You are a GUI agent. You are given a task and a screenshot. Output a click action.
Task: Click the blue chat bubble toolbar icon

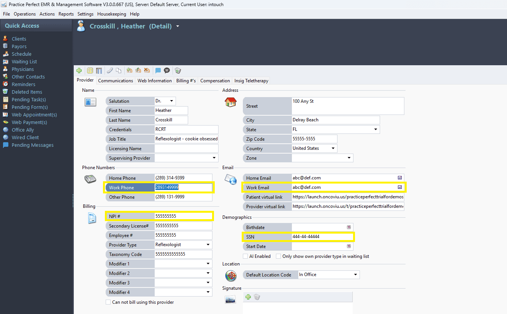point(158,71)
